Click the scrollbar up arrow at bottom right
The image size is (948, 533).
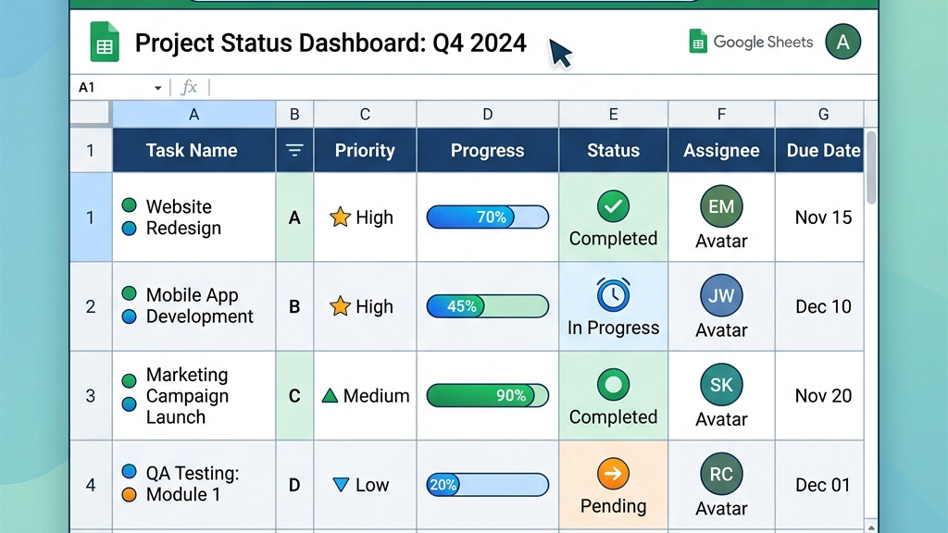click(x=870, y=527)
